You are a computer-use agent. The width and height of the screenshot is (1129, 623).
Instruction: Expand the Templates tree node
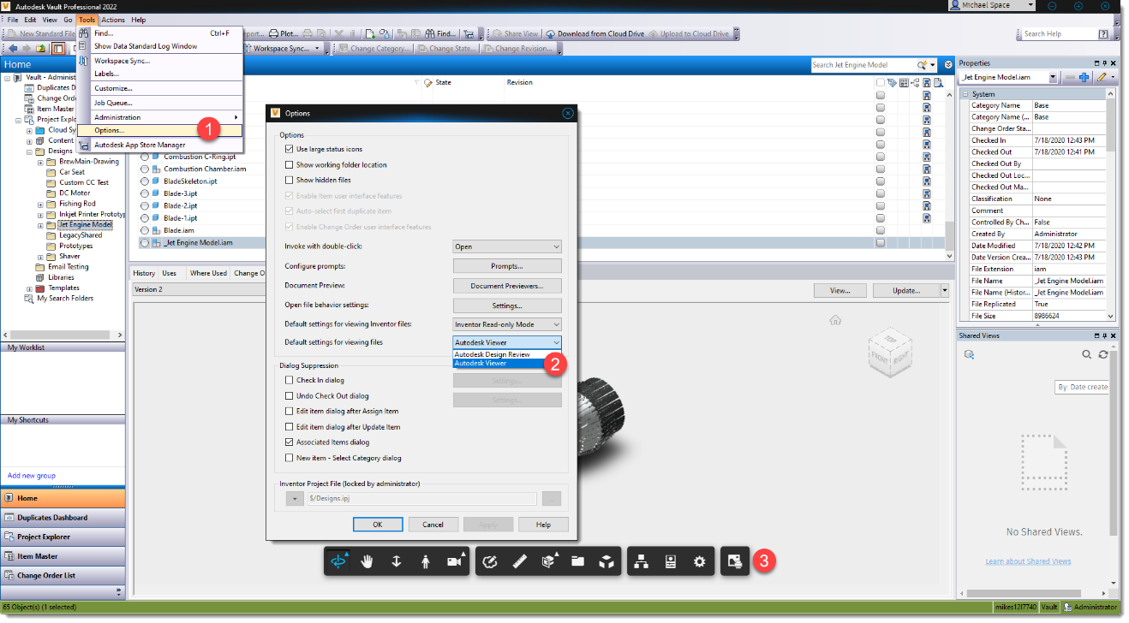pos(30,288)
